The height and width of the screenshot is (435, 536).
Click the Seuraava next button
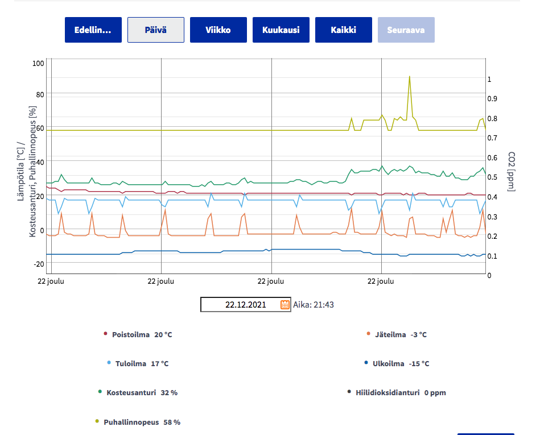point(406,30)
